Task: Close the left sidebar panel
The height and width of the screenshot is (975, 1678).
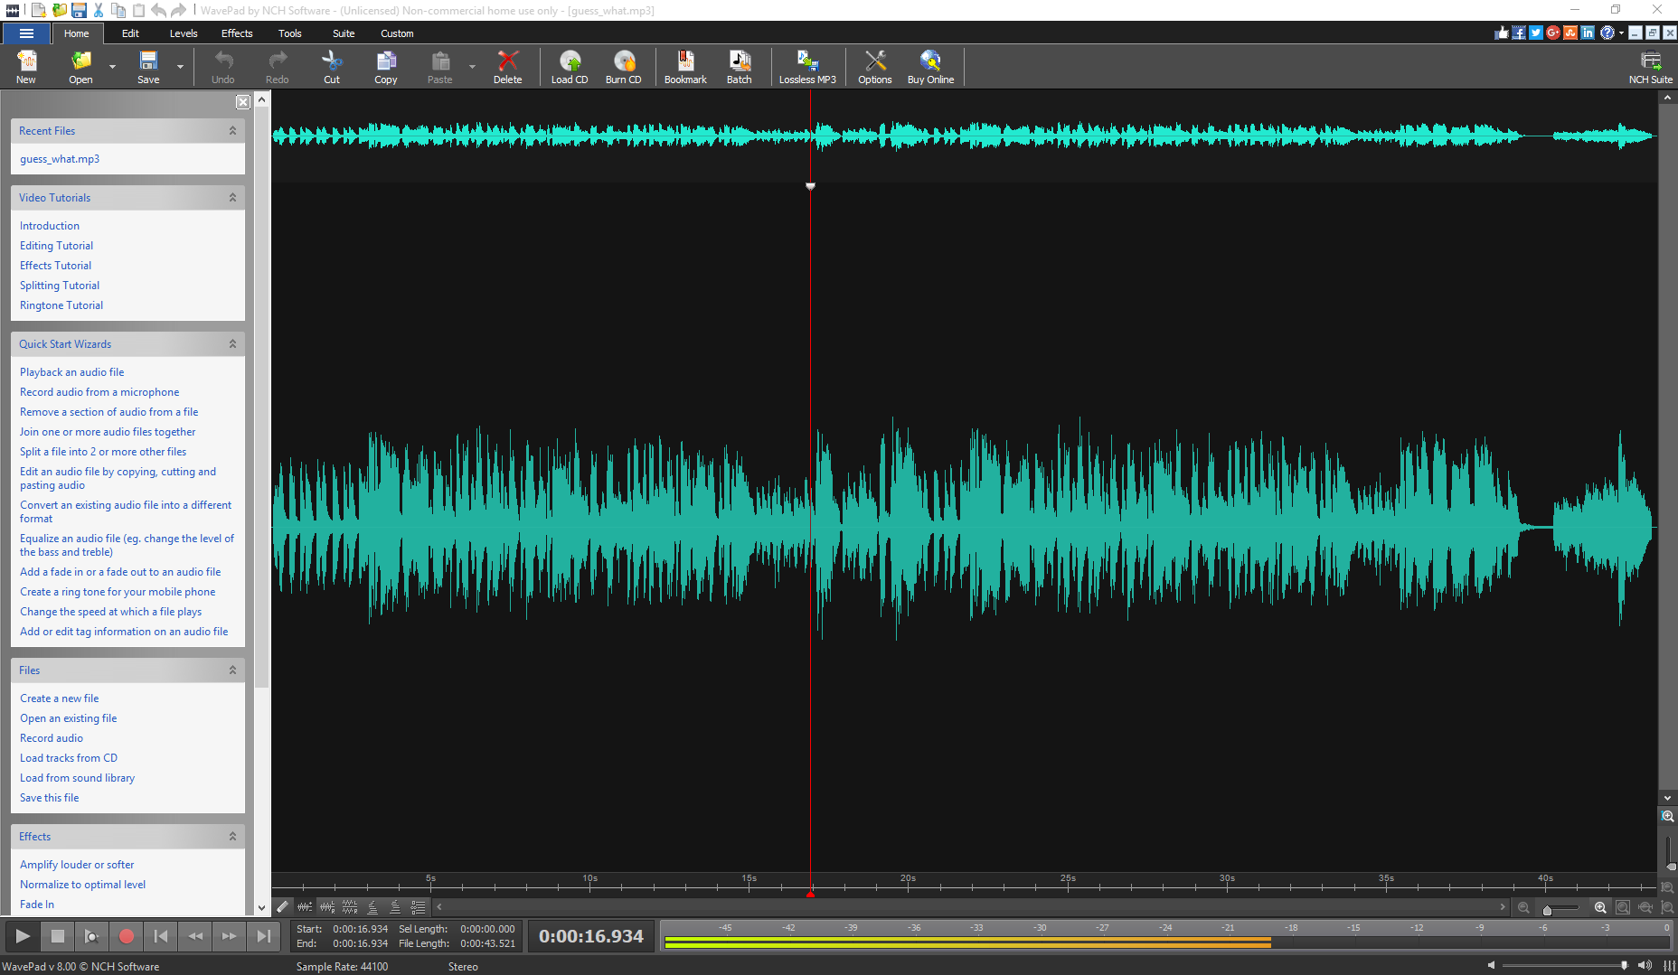Action: click(x=243, y=102)
